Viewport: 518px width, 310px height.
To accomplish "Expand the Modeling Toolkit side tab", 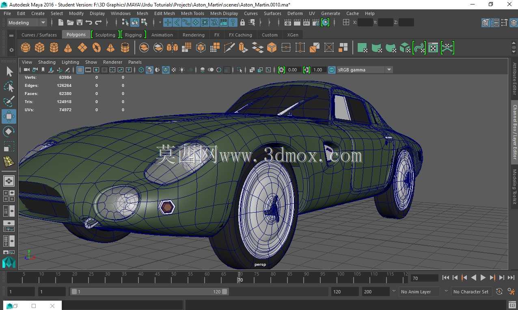I will coord(514,187).
